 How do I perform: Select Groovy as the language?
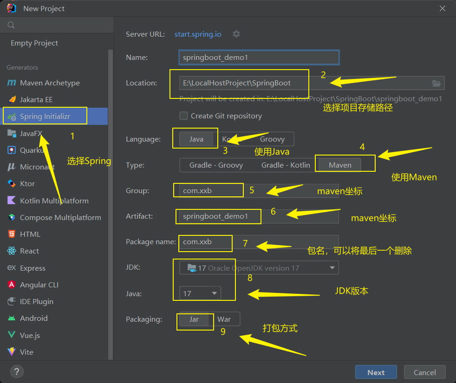click(272, 139)
